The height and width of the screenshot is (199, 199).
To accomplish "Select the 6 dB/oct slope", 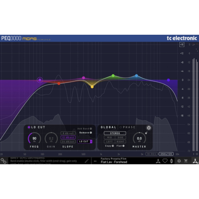I will click(x=68, y=133).
